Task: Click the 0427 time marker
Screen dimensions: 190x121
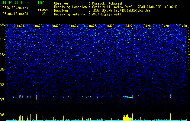Action: coord(129,26)
